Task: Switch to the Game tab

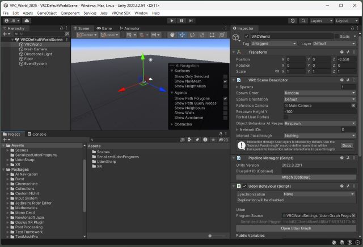Action: pyautogui.click(x=104, y=28)
